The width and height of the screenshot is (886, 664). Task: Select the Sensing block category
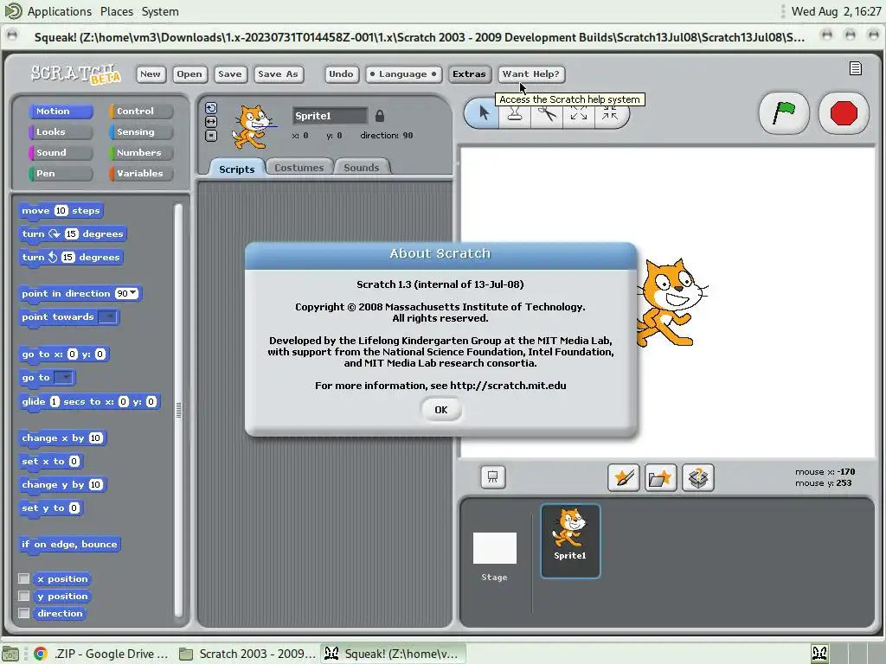(x=141, y=131)
